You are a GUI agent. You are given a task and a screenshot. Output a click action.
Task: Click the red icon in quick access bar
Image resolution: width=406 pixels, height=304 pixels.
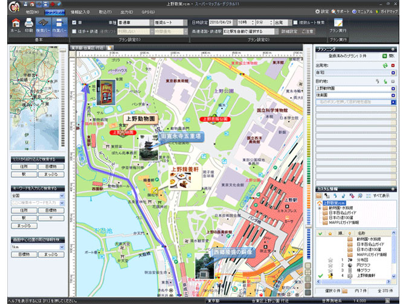click(53, 4)
